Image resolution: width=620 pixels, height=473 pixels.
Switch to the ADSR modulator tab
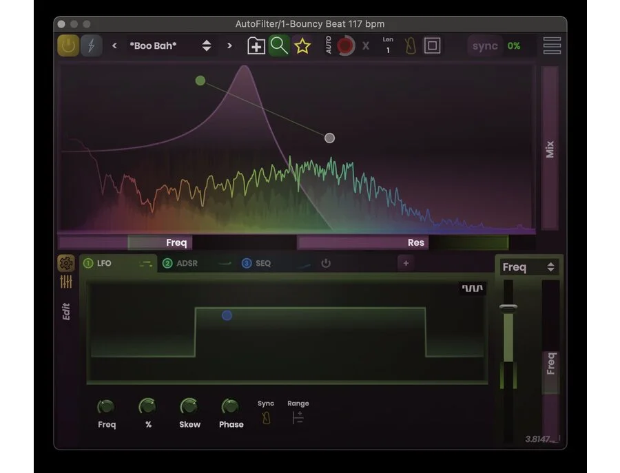coord(197,264)
